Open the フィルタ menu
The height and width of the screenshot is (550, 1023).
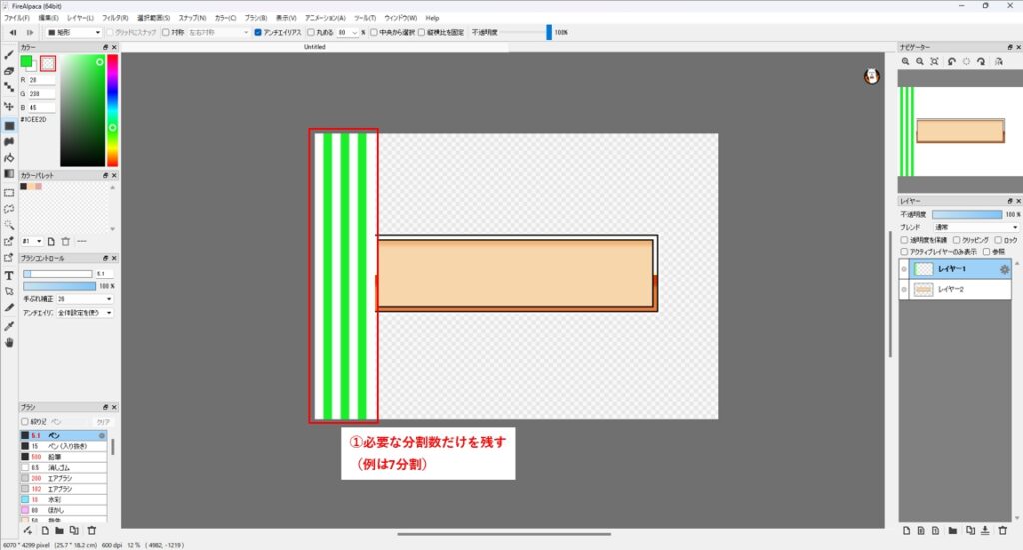coord(114,18)
